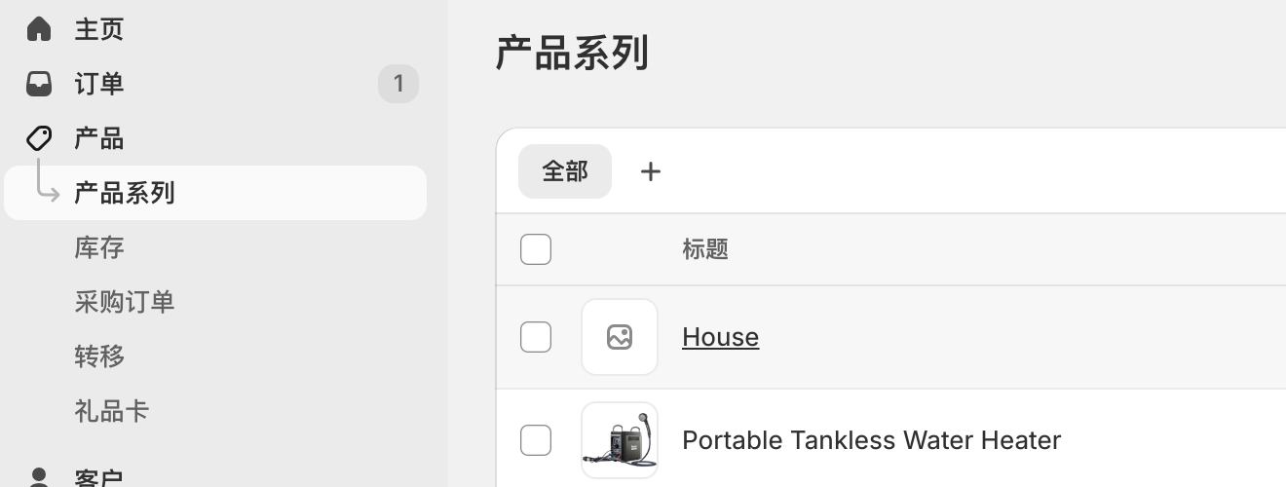Click the Customers person icon
This screenshot has height=487, width=1286.
pyautogui.click(x=39, y=477)
